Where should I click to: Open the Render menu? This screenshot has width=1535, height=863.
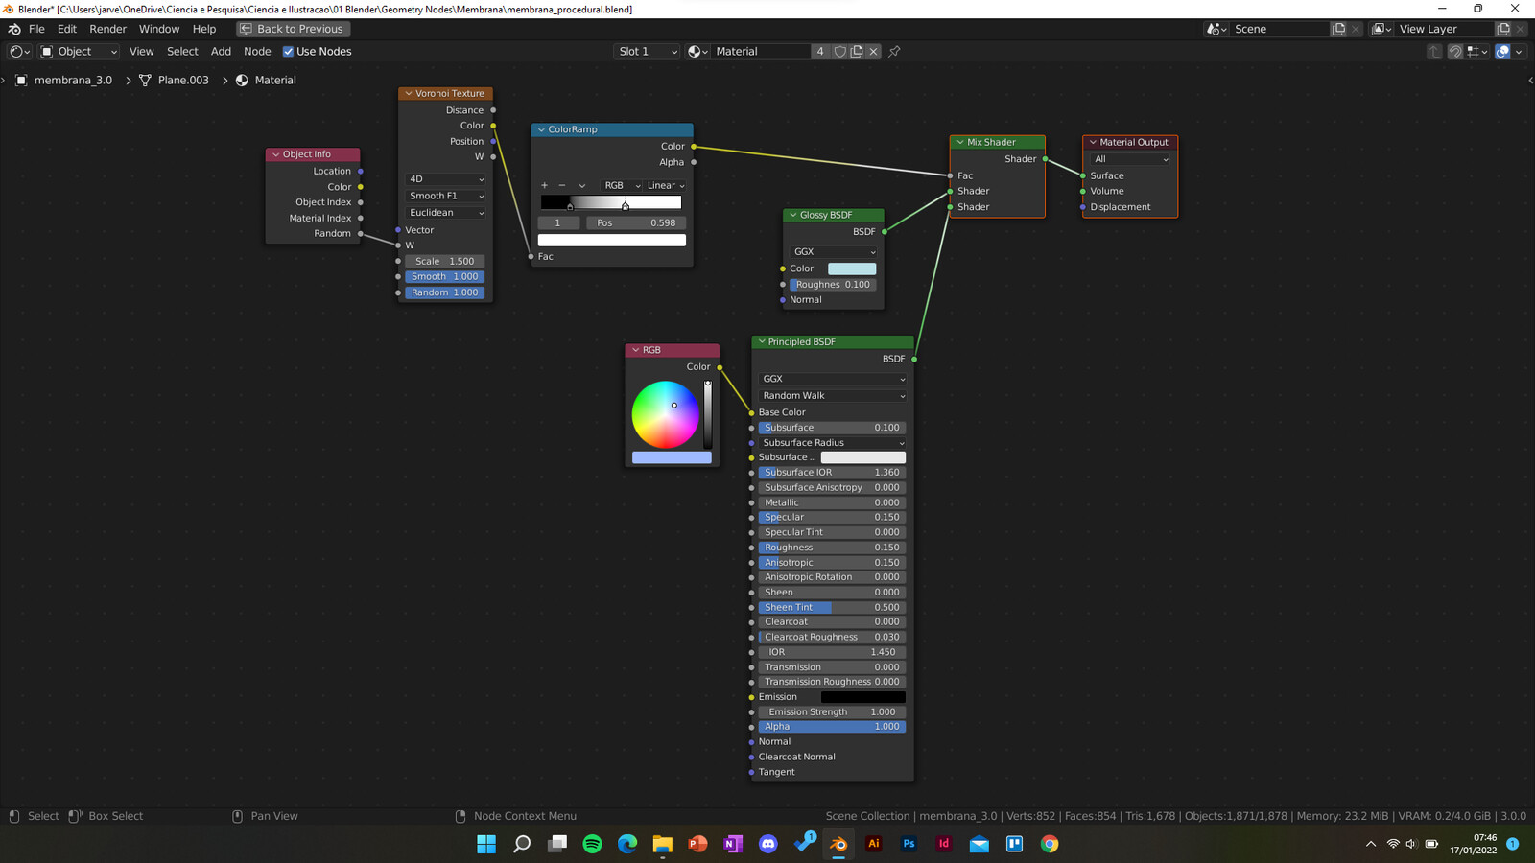pos(108,29)
